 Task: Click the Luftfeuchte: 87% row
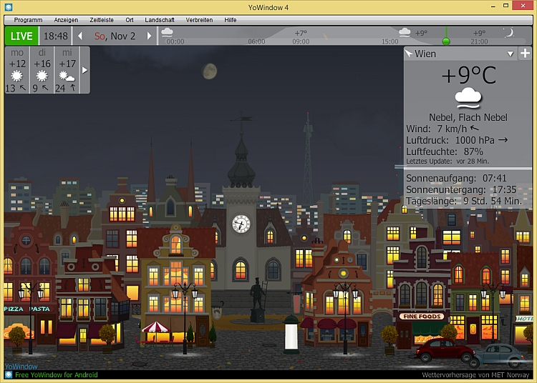pyautogui.click(x=445, y=151)
